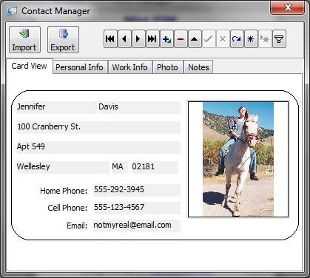Jump to the last contact record
Viewport: 310px width, 278px height.
[x=152, y=39]
